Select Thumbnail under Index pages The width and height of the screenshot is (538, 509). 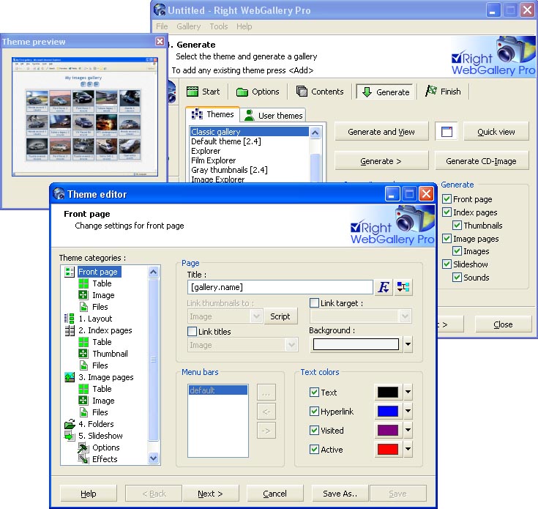point(110,354)
